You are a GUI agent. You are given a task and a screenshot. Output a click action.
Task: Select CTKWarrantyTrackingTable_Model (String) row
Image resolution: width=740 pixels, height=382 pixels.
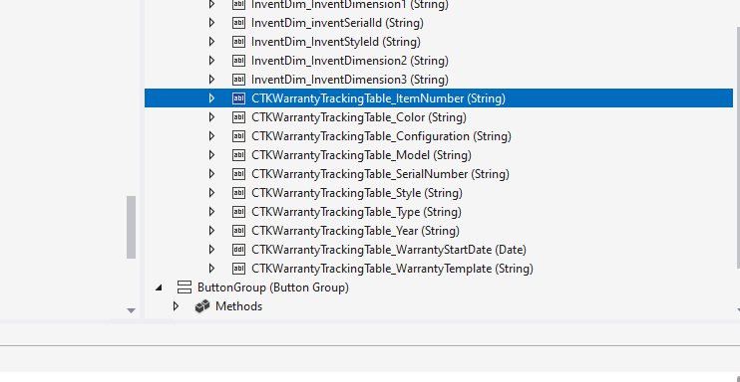click(439, 155)
